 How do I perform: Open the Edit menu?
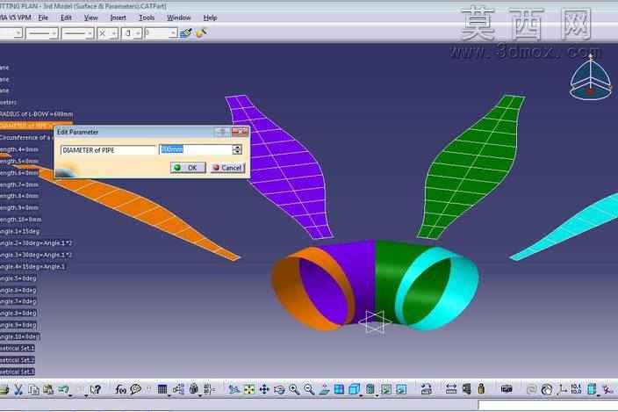pyautogui.click(x=66, y=18)
